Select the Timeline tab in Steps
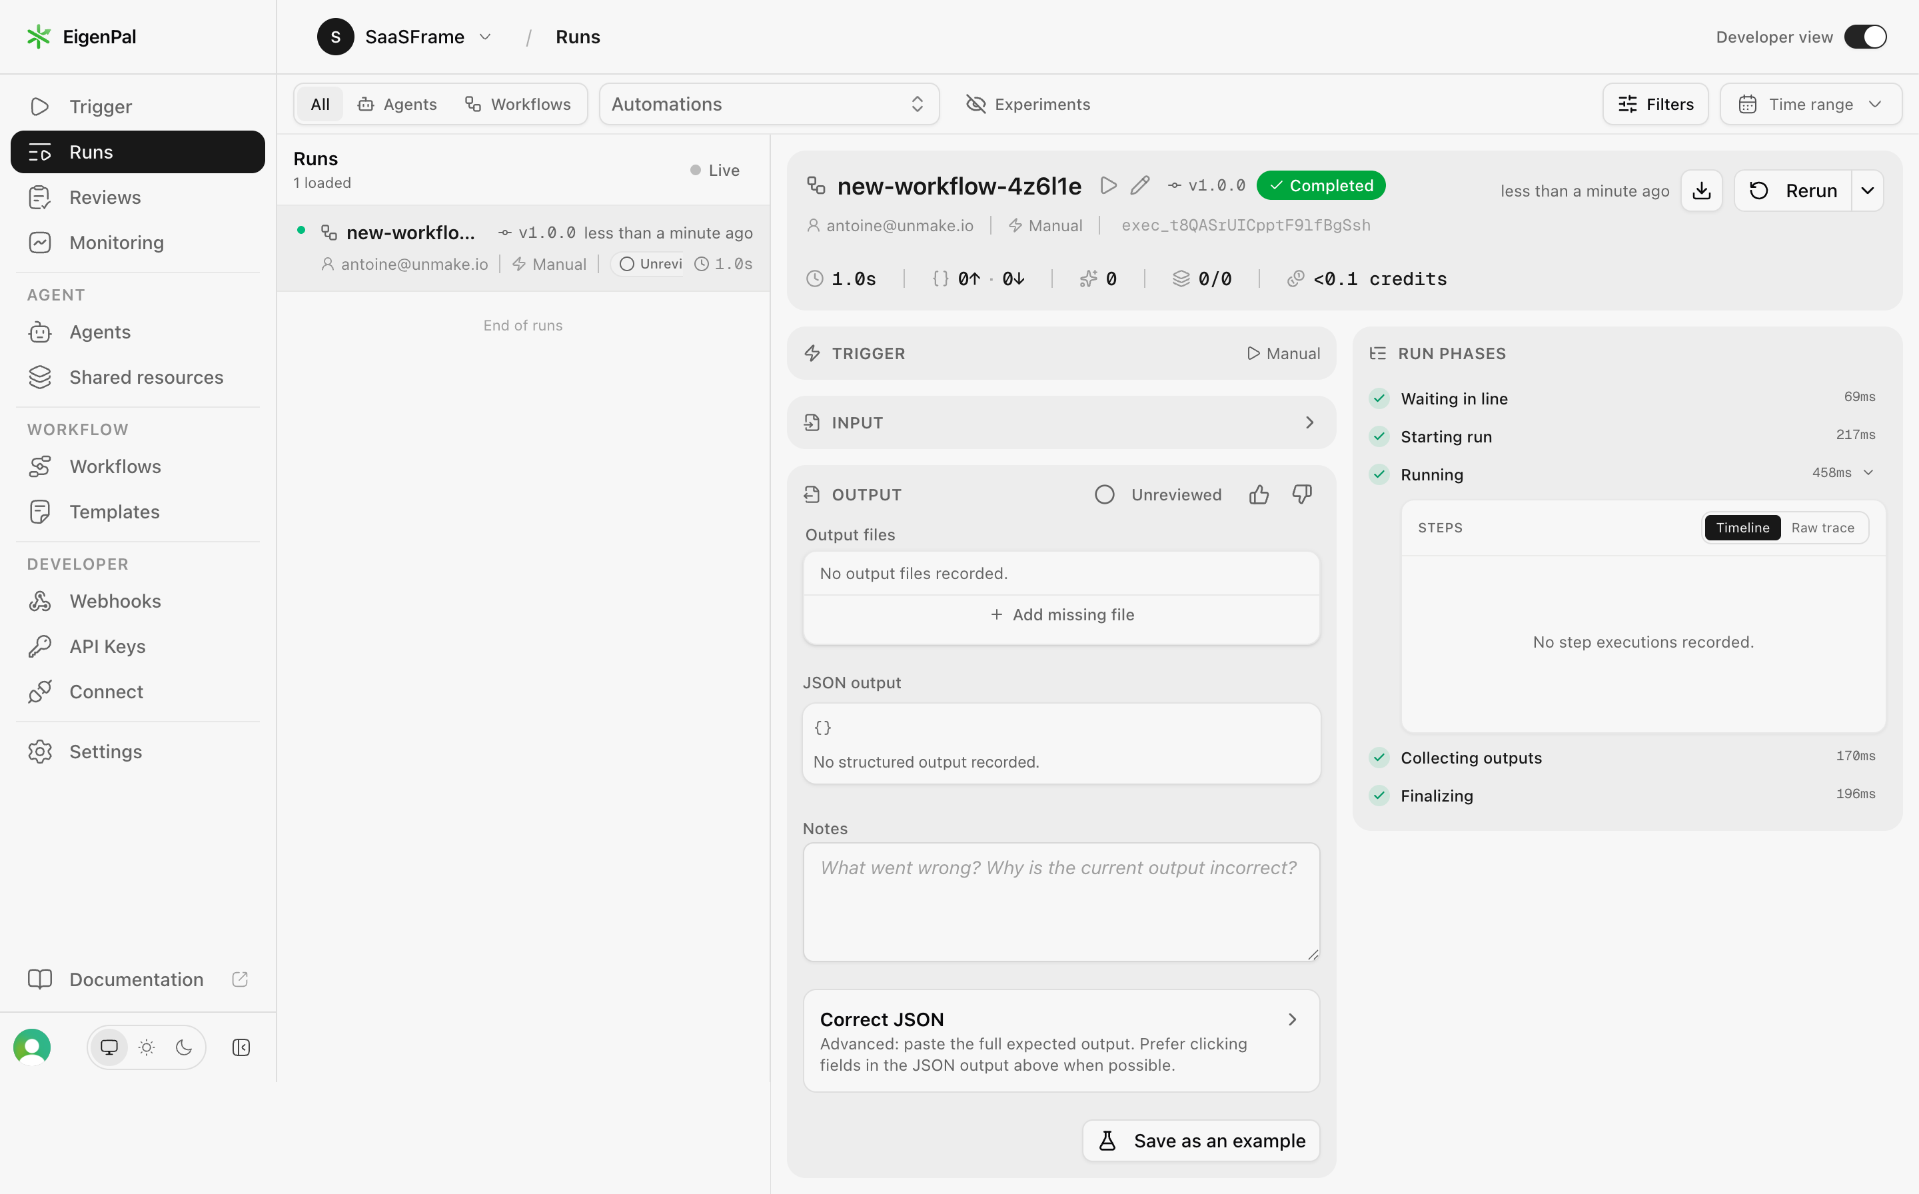Image resolution: width=1919 pixels, height=1194 pixels. [1742, 528]
